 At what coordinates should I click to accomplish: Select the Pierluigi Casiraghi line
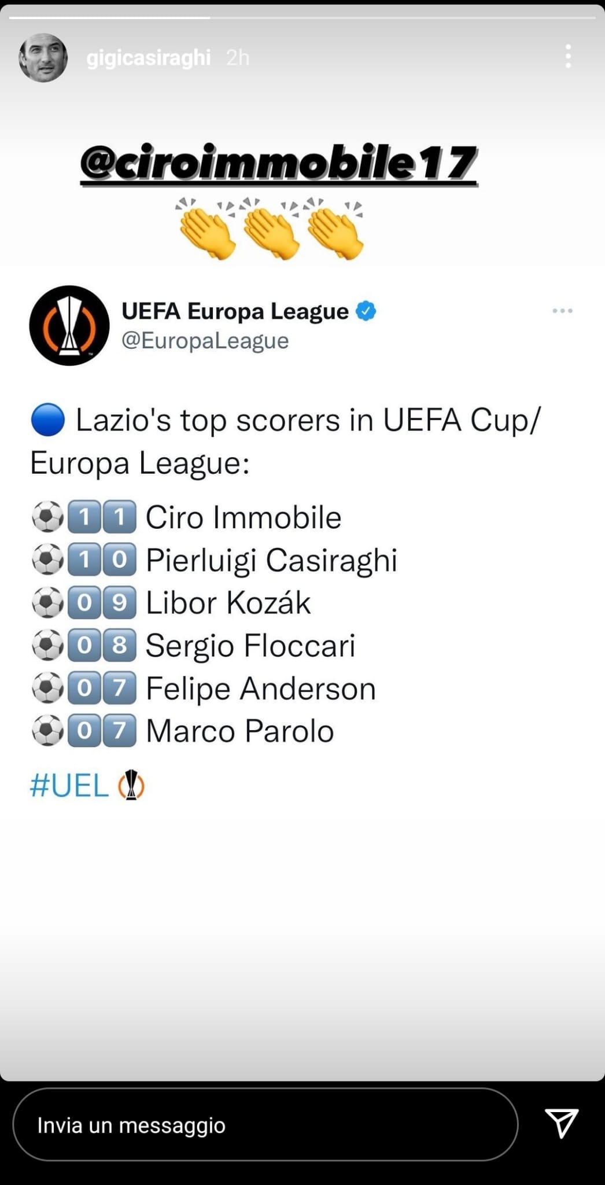click(x=271, y=560)
